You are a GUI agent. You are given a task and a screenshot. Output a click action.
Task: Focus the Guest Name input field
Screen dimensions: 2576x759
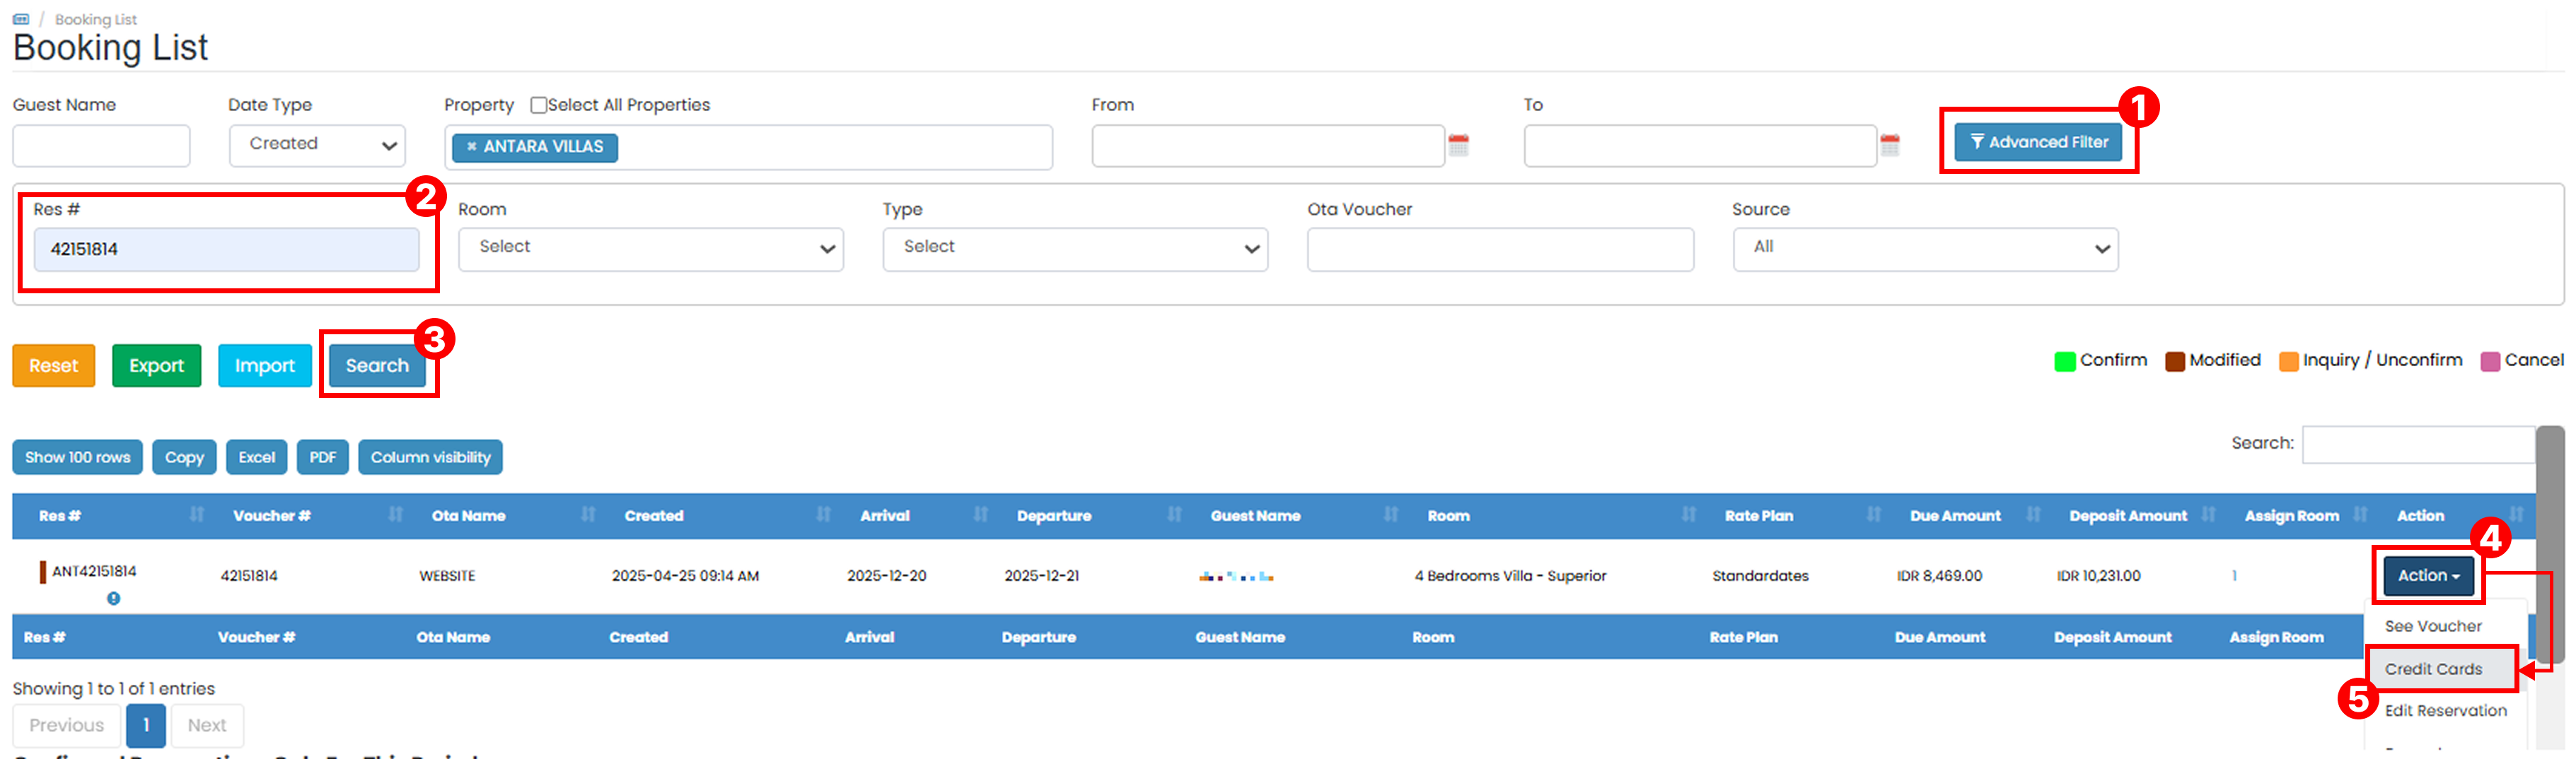(x=101, y=146)
